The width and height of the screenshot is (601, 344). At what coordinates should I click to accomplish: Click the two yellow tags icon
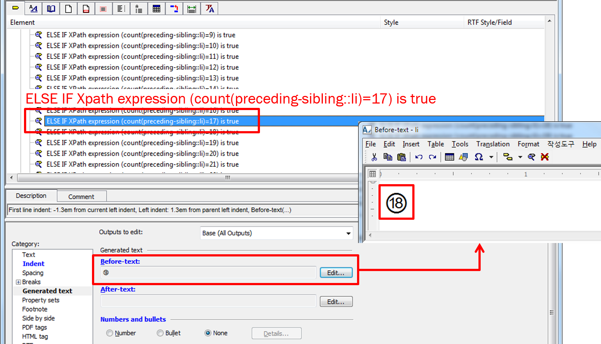click(508, 157)
